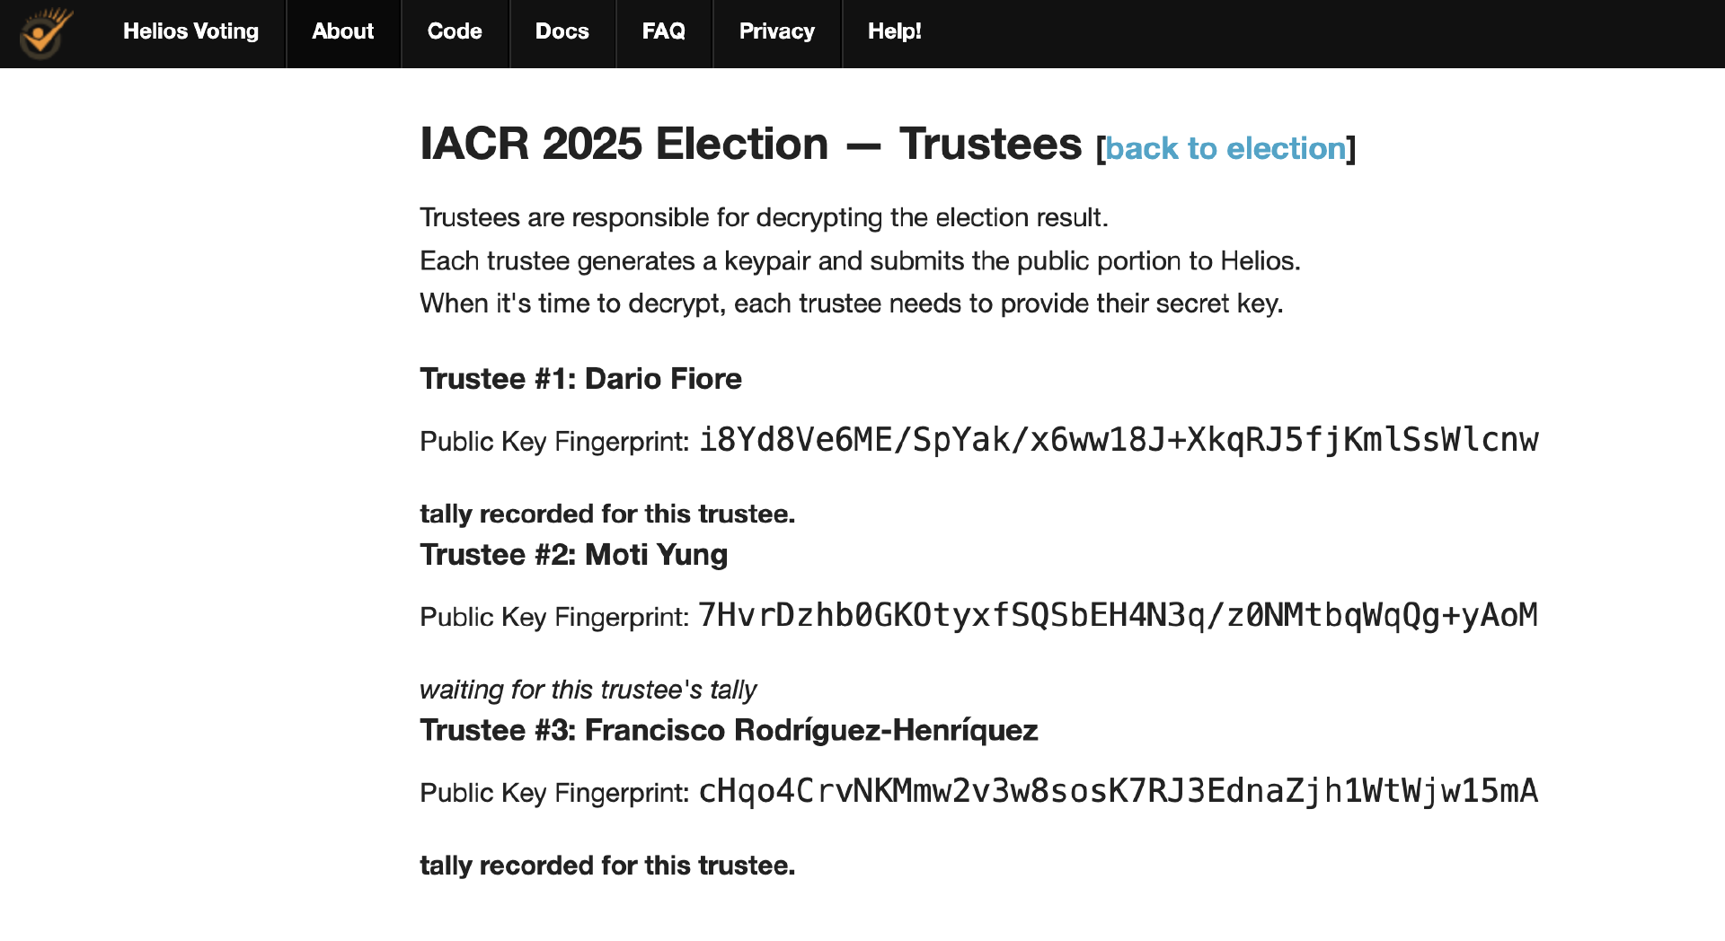The image size is (1725, 941).
Task: Select Francisco Rodríguez-Henríquez's public key fingerprint
Action: pos(1119,791)
